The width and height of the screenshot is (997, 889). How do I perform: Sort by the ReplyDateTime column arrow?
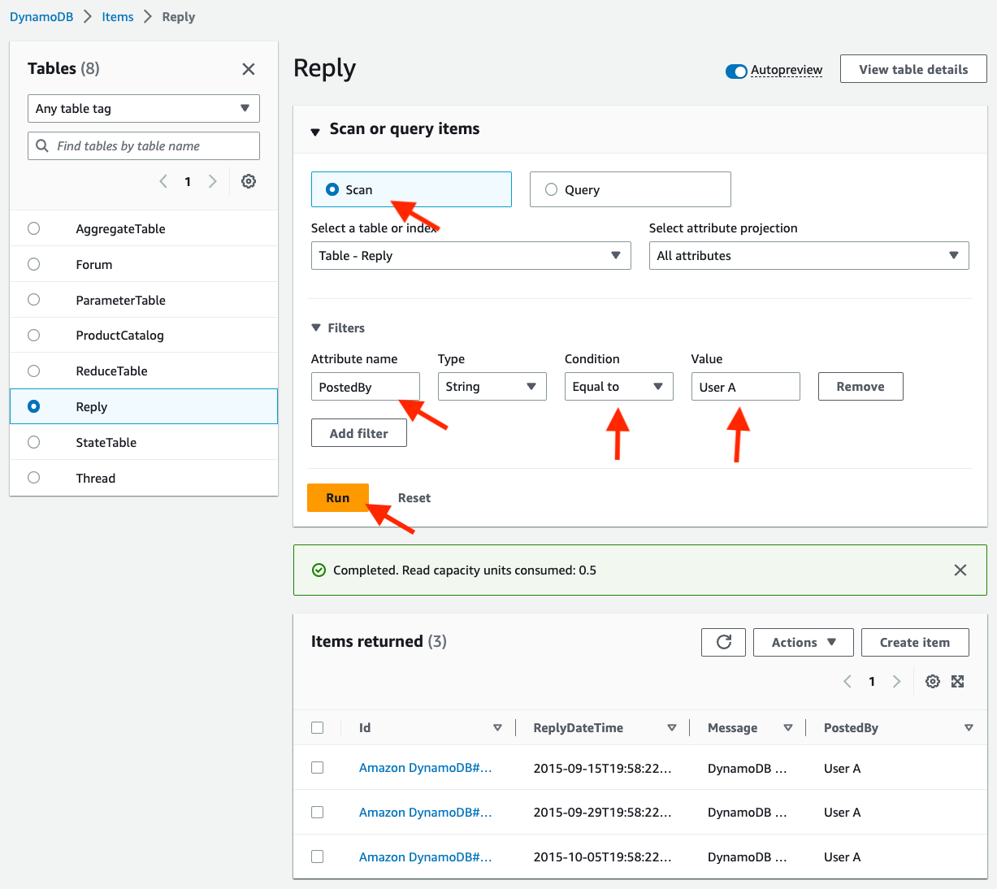click(671, 727)
